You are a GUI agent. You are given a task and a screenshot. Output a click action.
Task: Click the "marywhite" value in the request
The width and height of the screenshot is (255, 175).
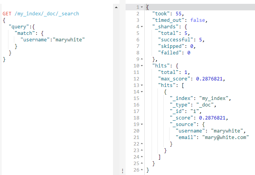tap(69, 40)
